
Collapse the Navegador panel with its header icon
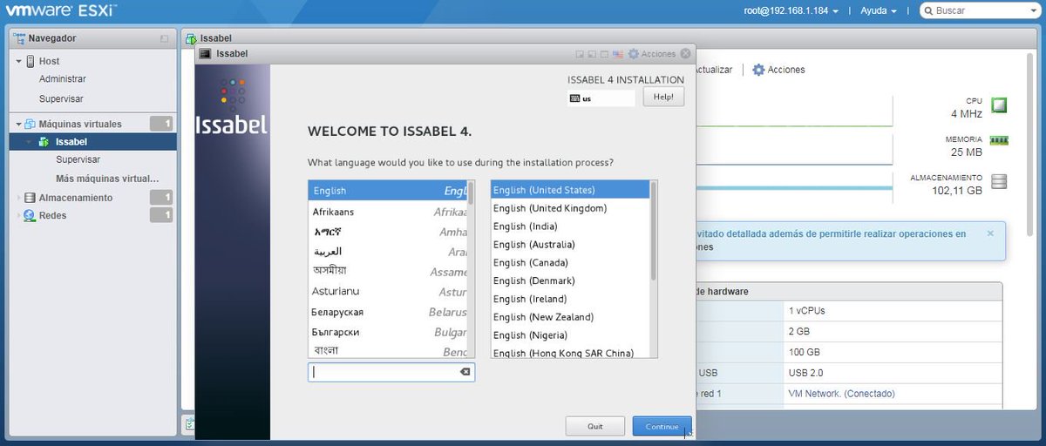point(165,39)
